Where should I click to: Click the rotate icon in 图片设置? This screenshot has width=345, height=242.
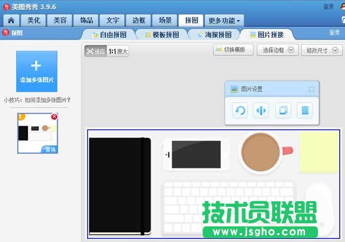(x=240, y=110)
